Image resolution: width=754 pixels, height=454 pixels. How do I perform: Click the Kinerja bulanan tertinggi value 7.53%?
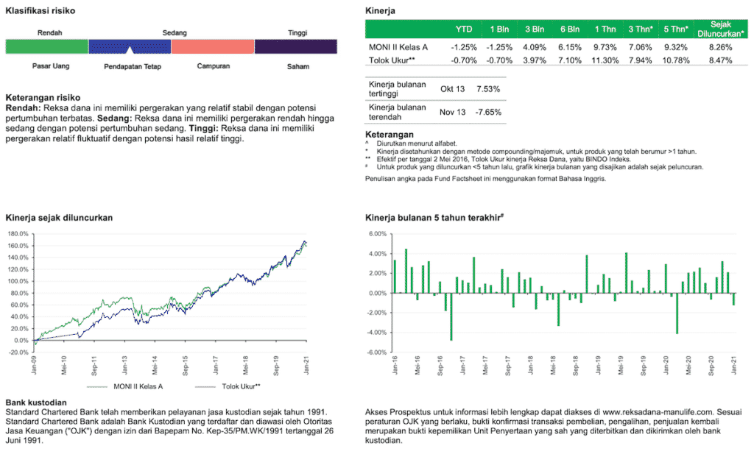(x=488, y=89)
